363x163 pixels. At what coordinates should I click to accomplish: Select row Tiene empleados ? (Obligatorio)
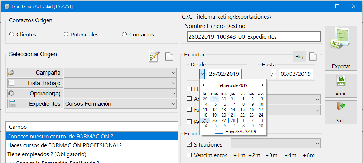(x=92, y=154)
